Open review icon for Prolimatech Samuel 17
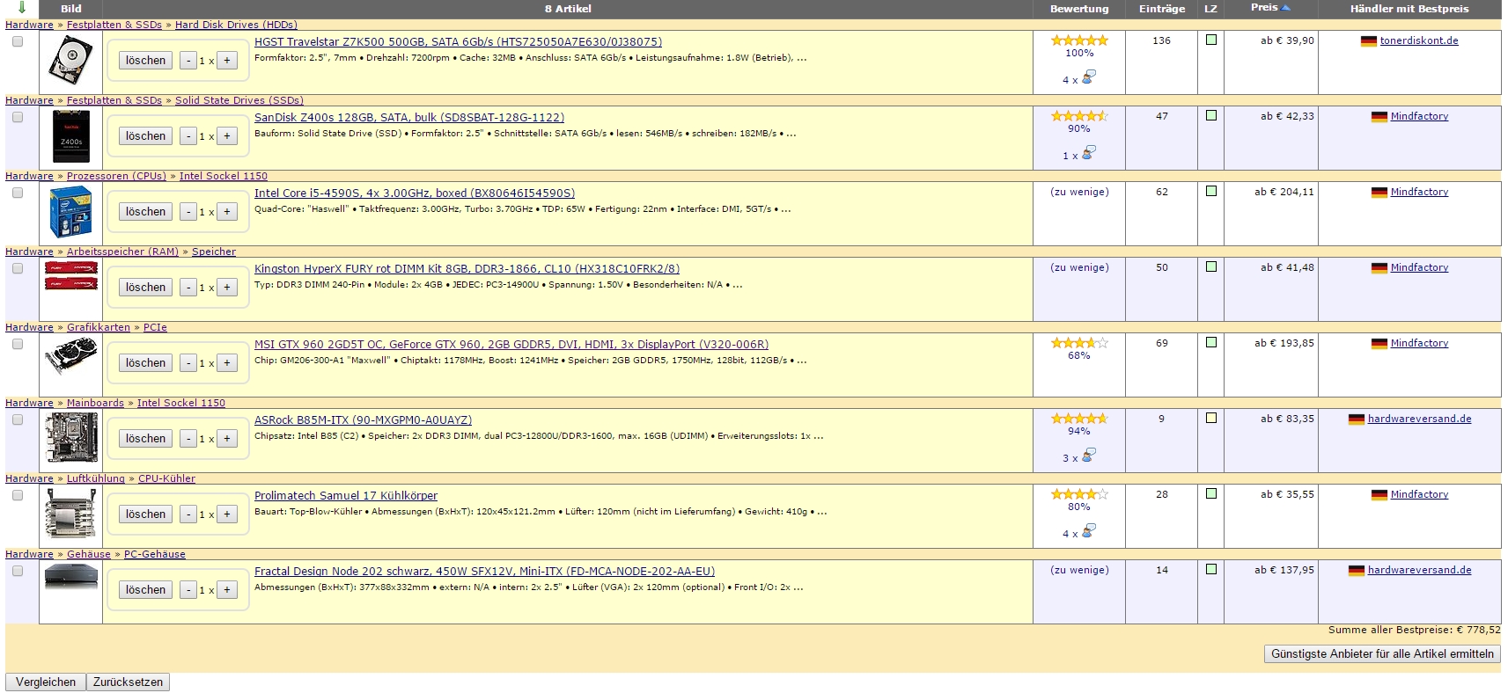Viewport: 1508px width, 693px height. pos(1088,531)
